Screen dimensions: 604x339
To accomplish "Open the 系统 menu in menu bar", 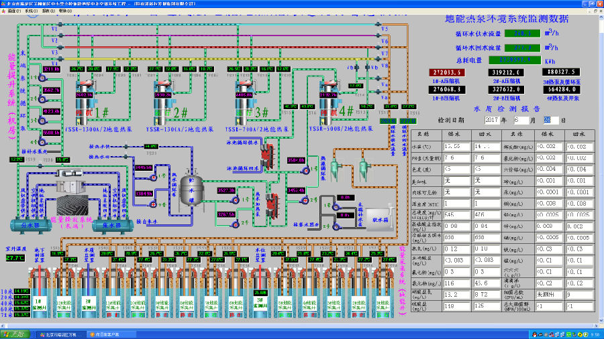I will point(30,11).
